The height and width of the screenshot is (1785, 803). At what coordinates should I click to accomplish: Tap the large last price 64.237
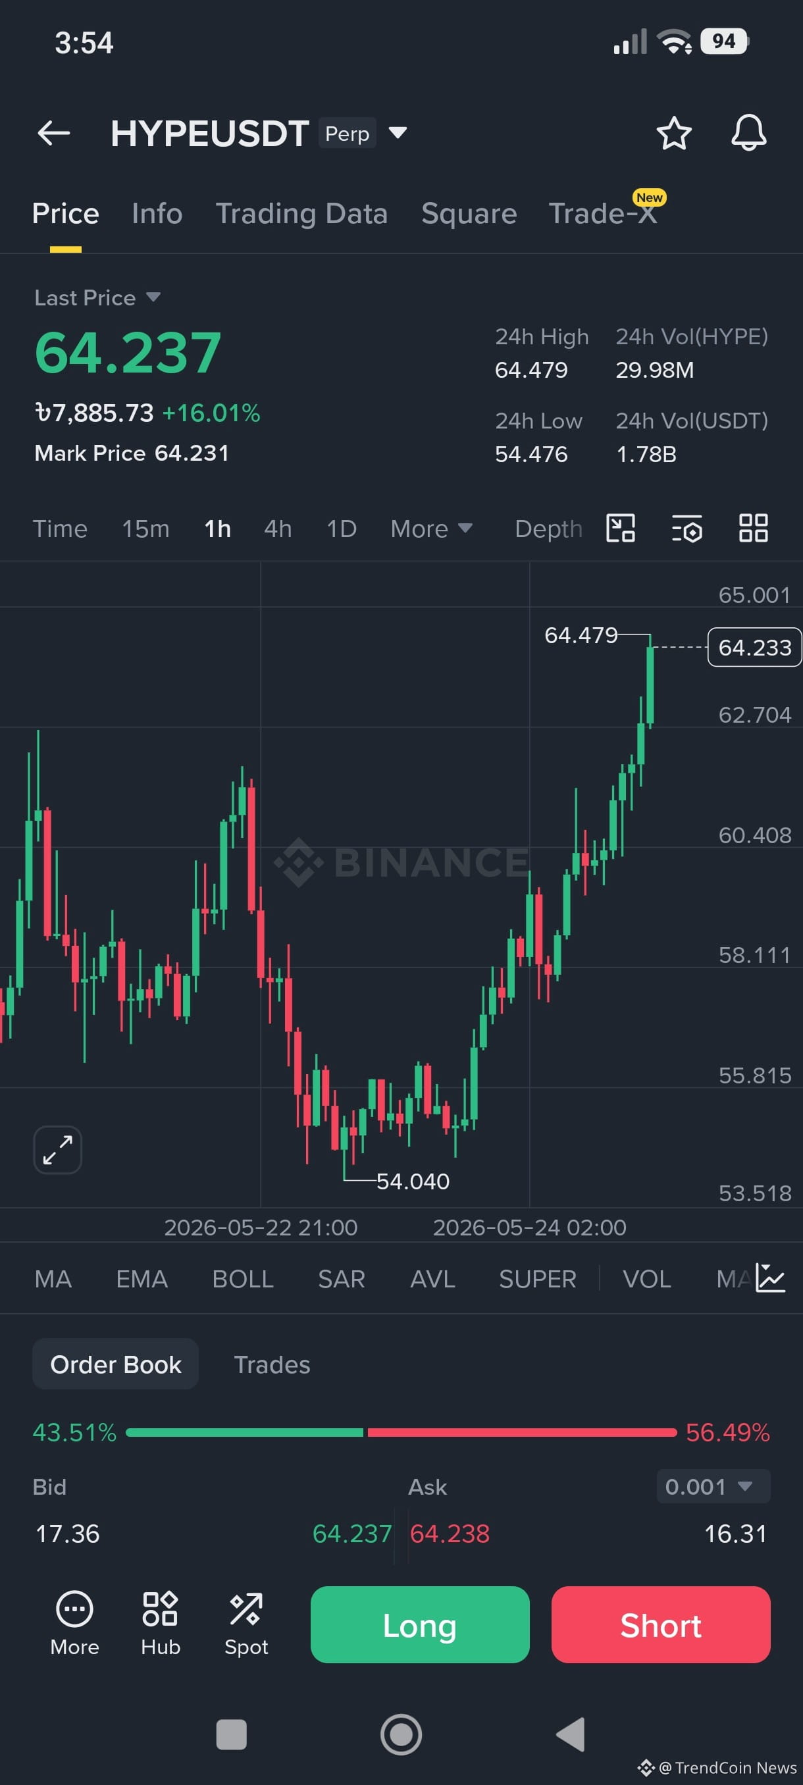tap(128, 352)
